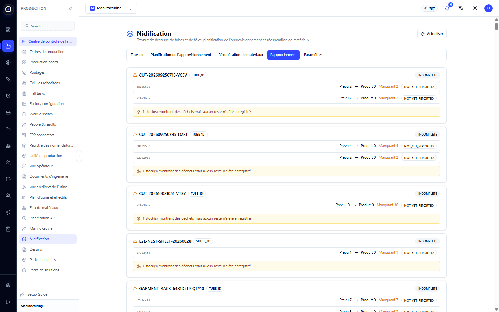Image resolution: width=499 pixels, height=312 pixels.
Task: Click the app logo at the top-left
Action: 8,9
